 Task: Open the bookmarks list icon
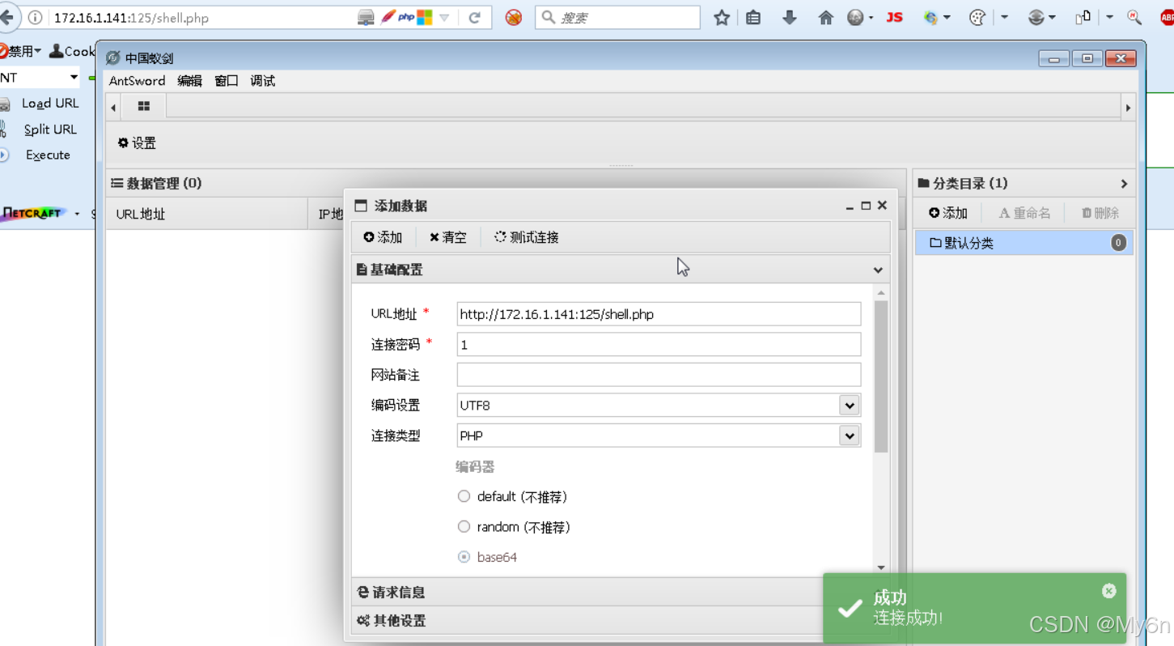pyautogui.click(x=753, y=18)
